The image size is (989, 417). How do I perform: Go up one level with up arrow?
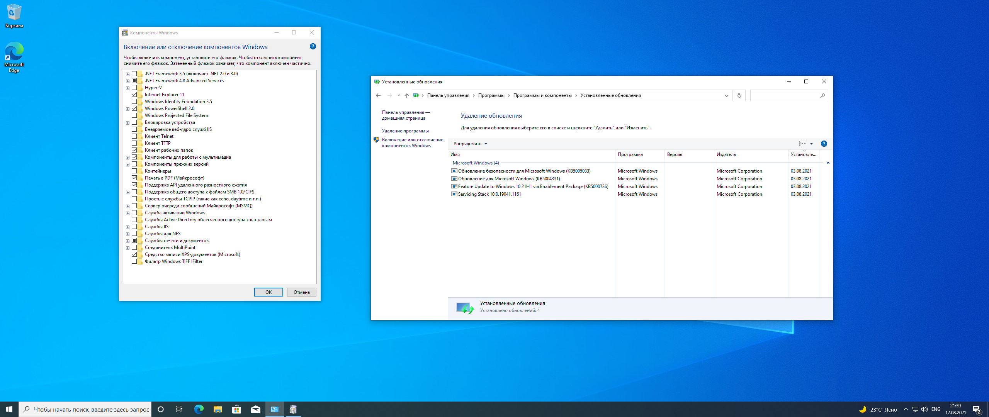click(x=406, y=96)
